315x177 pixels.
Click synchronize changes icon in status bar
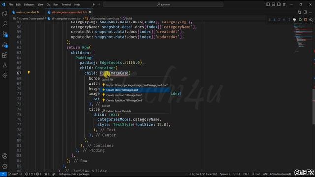pyautogui.click(x=21, y=174)
